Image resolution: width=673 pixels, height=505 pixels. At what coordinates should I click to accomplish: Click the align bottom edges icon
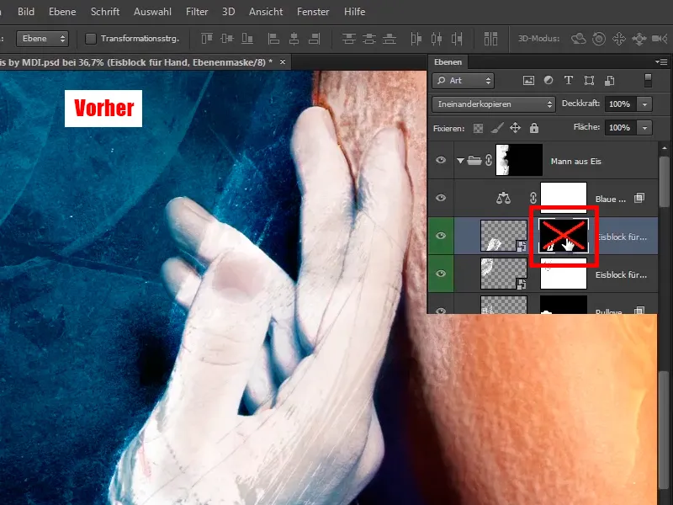click(247, 39)
